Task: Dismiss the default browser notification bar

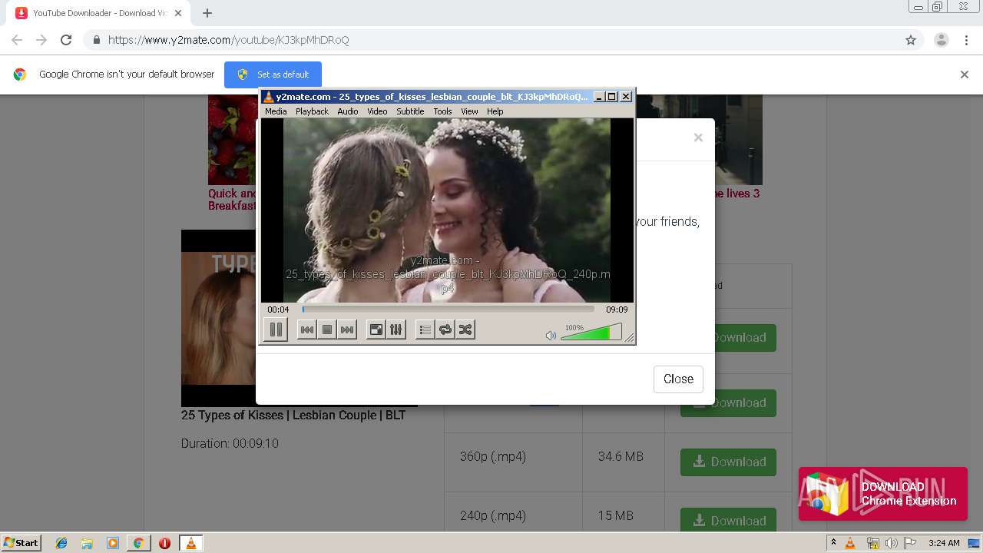Action: coord(965,75)
